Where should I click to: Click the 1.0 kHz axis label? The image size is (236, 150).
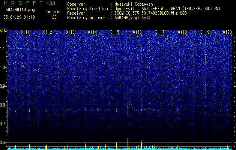click(x=3, y=67)
